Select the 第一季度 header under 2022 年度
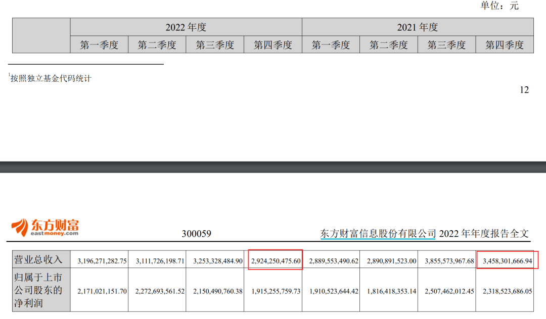This screenshot has width=546, height=319. tap(99, 45)
